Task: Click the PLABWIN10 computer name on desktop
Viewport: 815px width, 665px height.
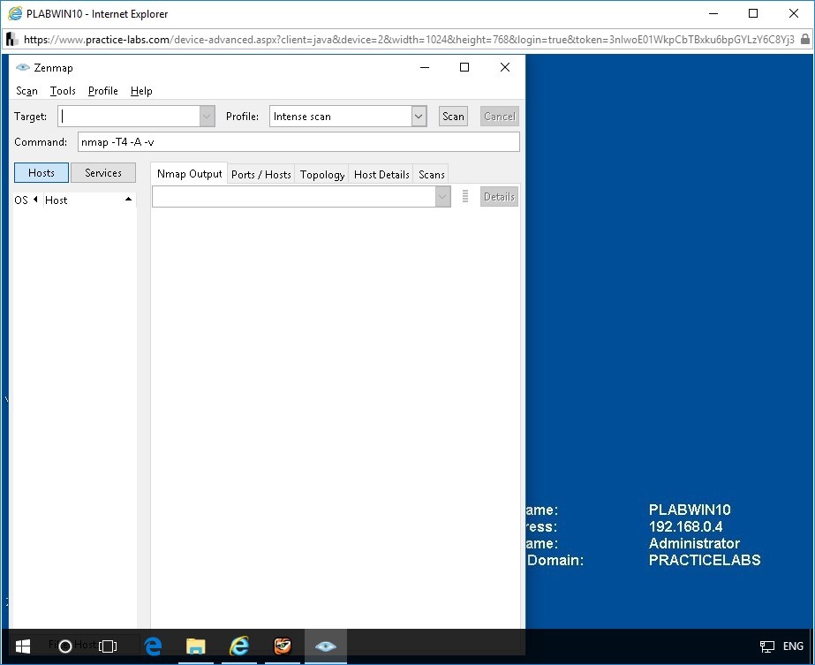Action: tap(690, 510)
